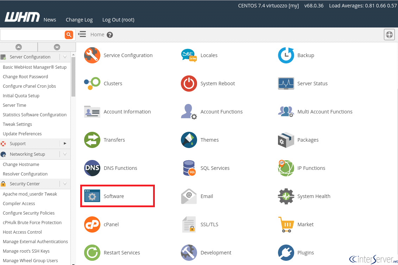Screen dimensions: 398x265
Task: Open the Transfers icon
Action: [x=92, y=140]
